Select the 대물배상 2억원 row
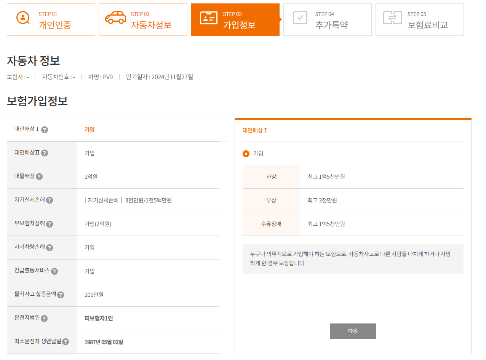Viewport: 486px width, 360px height. coord(114,177)
